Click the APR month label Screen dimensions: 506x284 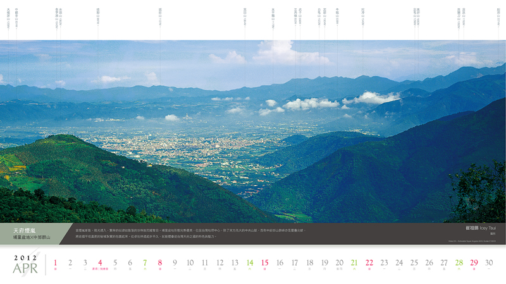click(25, 269)
